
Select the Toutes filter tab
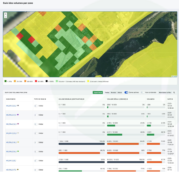(107, 93)
